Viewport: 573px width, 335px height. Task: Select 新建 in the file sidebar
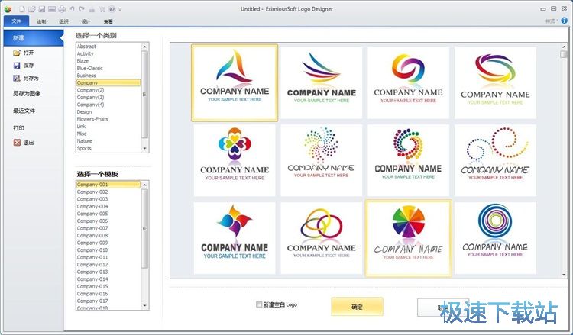point(34,38)
